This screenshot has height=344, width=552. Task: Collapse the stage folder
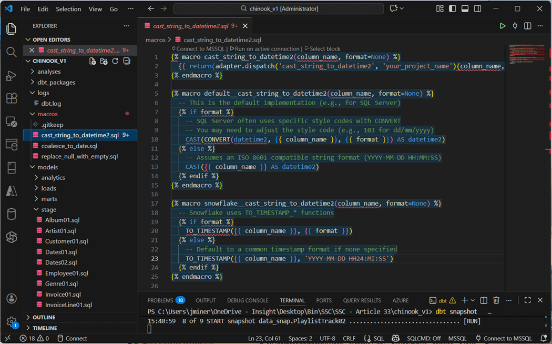pos(49,210)
